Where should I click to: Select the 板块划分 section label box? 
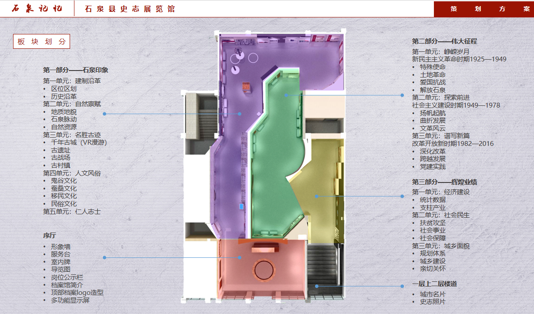pyautogui.click(x=41, y=41)
